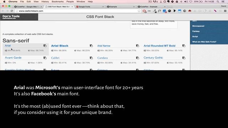Click the grey circled number extension icon
Screen dimensions: 228x128
(185, 11)
